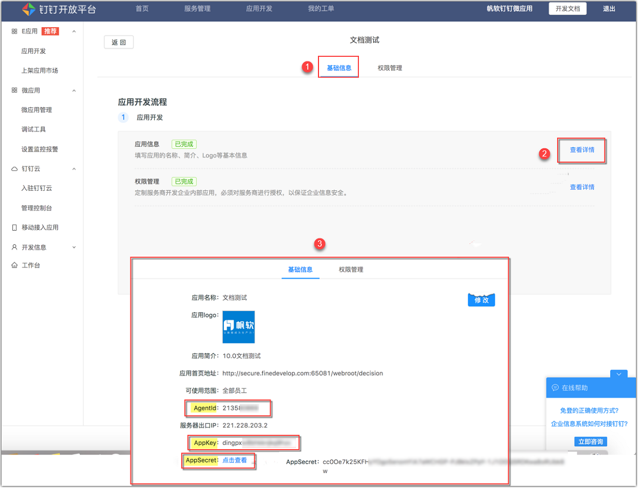The height and width of the screenshot is (488, 638).
Task: Collapse the 钉钉云 sidebar section
Action: tap(74, 169)
